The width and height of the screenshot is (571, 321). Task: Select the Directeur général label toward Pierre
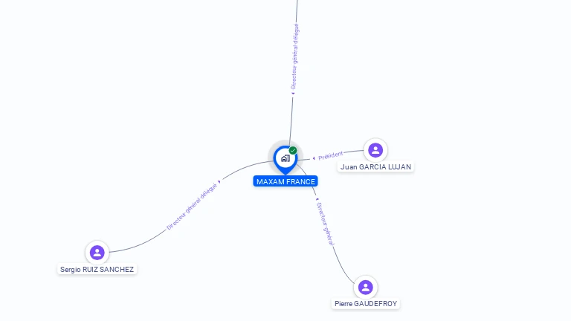(325, 224)
